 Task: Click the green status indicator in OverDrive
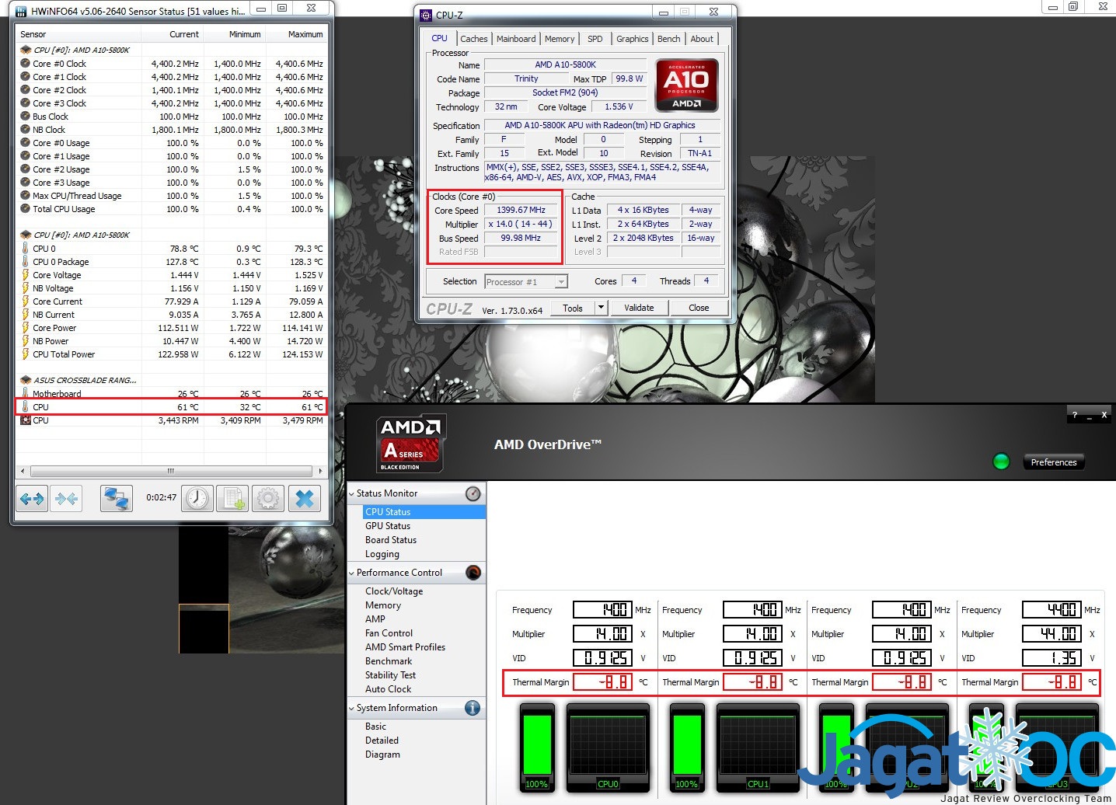pyautogui.click(x=1001, y=462)
